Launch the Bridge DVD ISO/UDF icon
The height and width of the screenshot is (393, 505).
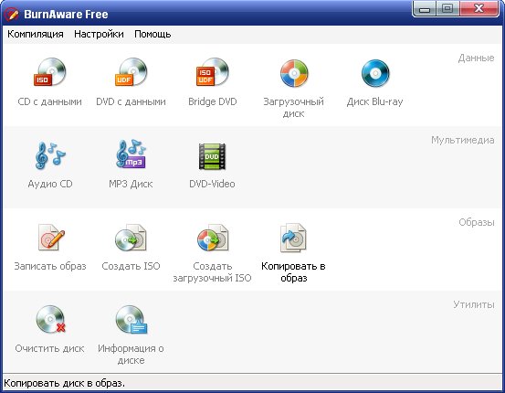(212, 72)
